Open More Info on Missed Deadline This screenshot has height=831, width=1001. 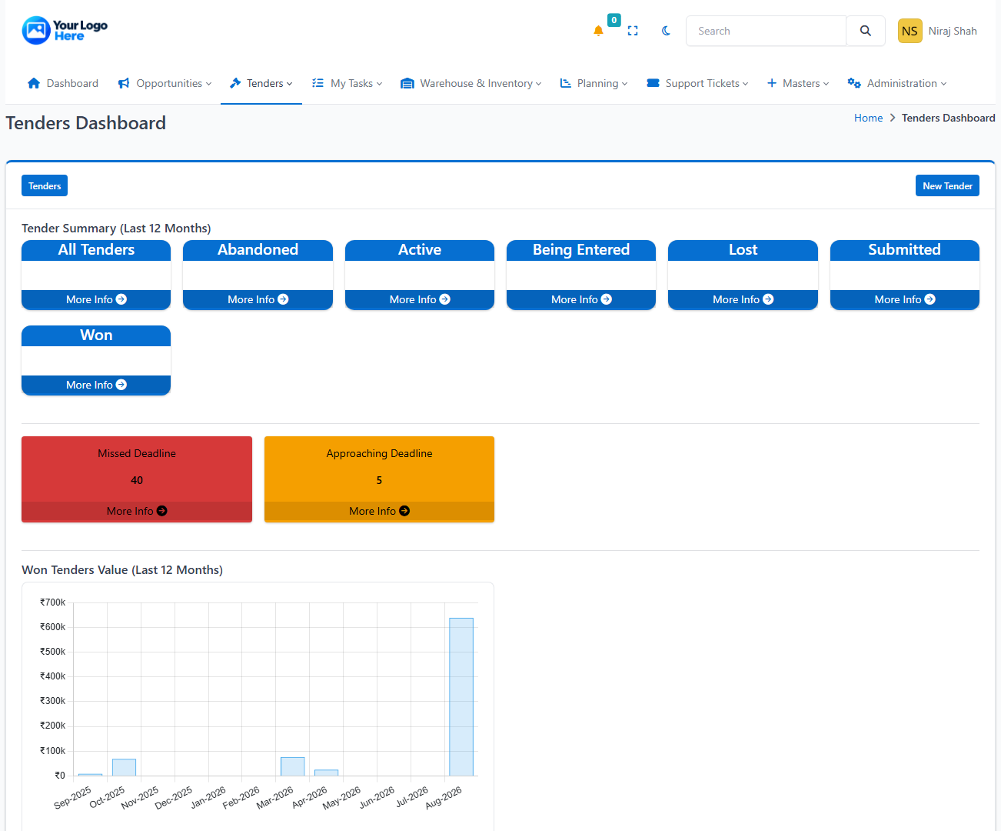coord(137,511)
